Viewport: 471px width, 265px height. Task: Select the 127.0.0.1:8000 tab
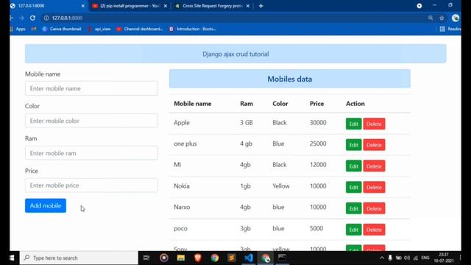click(x=48, y=6)
